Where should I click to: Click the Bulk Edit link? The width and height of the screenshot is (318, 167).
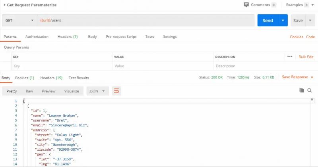[x=306, y=57]
